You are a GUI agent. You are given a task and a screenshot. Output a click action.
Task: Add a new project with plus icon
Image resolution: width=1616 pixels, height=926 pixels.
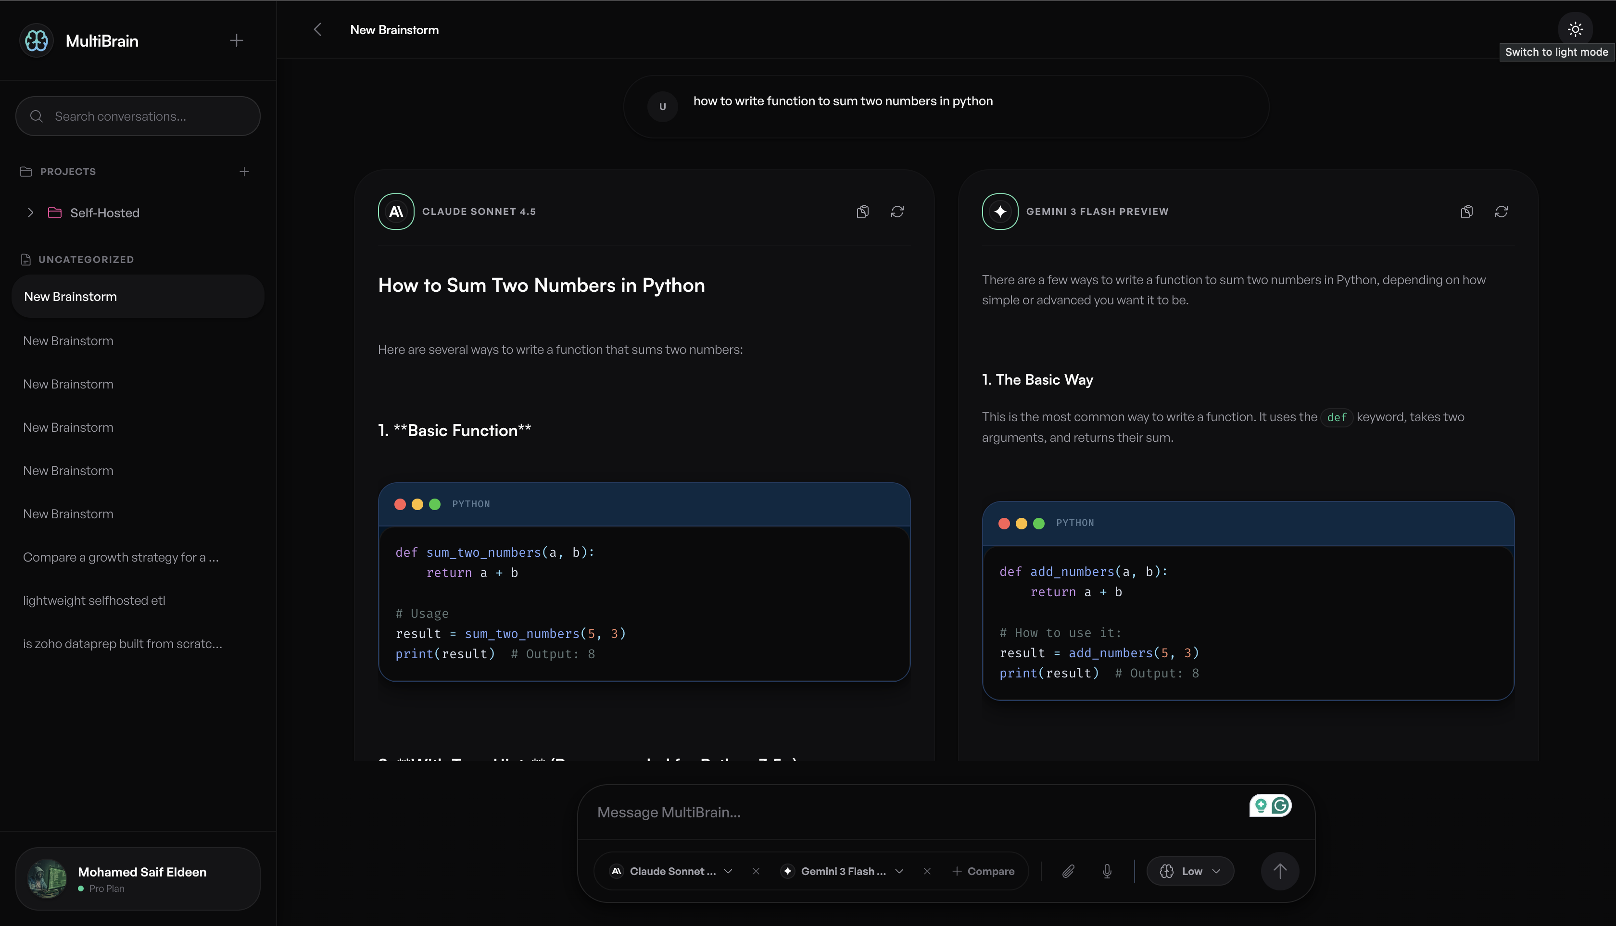tap(244, 172)
